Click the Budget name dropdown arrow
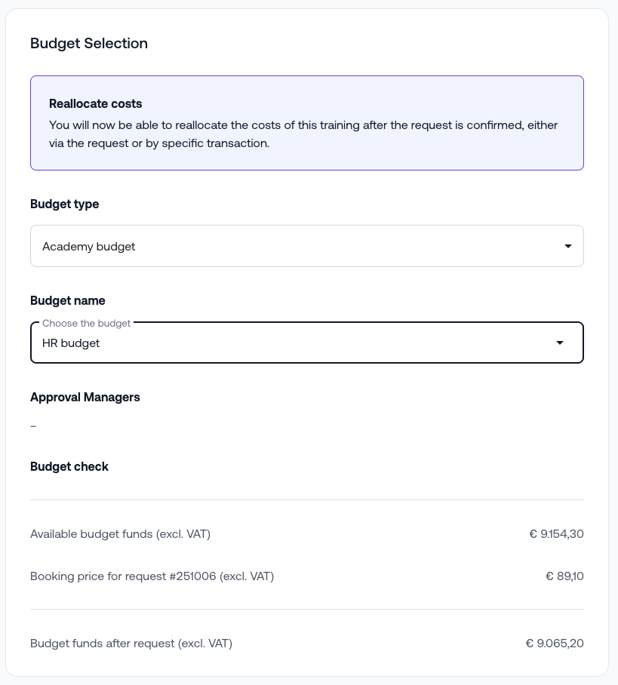The width and height of the screenshot is (618, 685). pos(559,342)
